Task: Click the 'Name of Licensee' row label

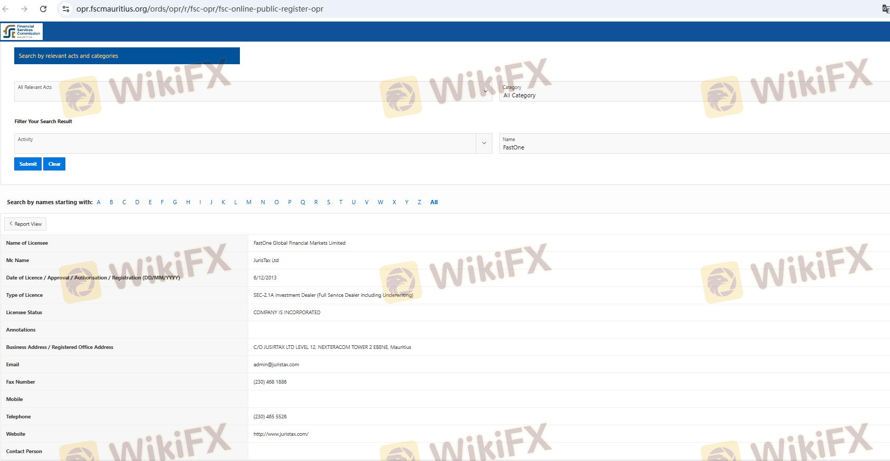Action: tap(27, 243)
